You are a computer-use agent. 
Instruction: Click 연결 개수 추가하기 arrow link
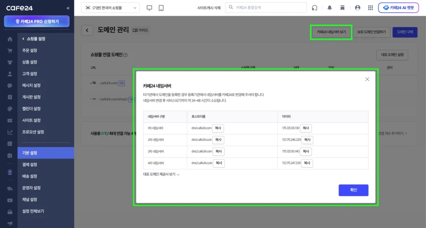(393, 133)
